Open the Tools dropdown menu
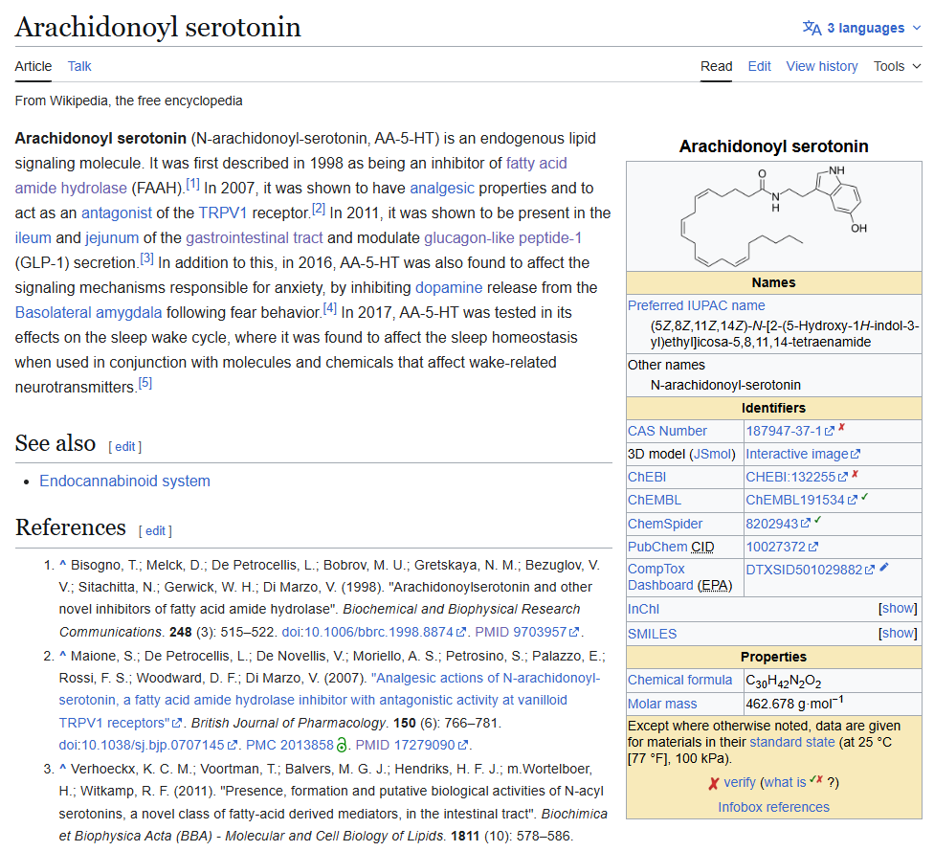The height and width of the screenshot is (851, 934). click(897, 66)
